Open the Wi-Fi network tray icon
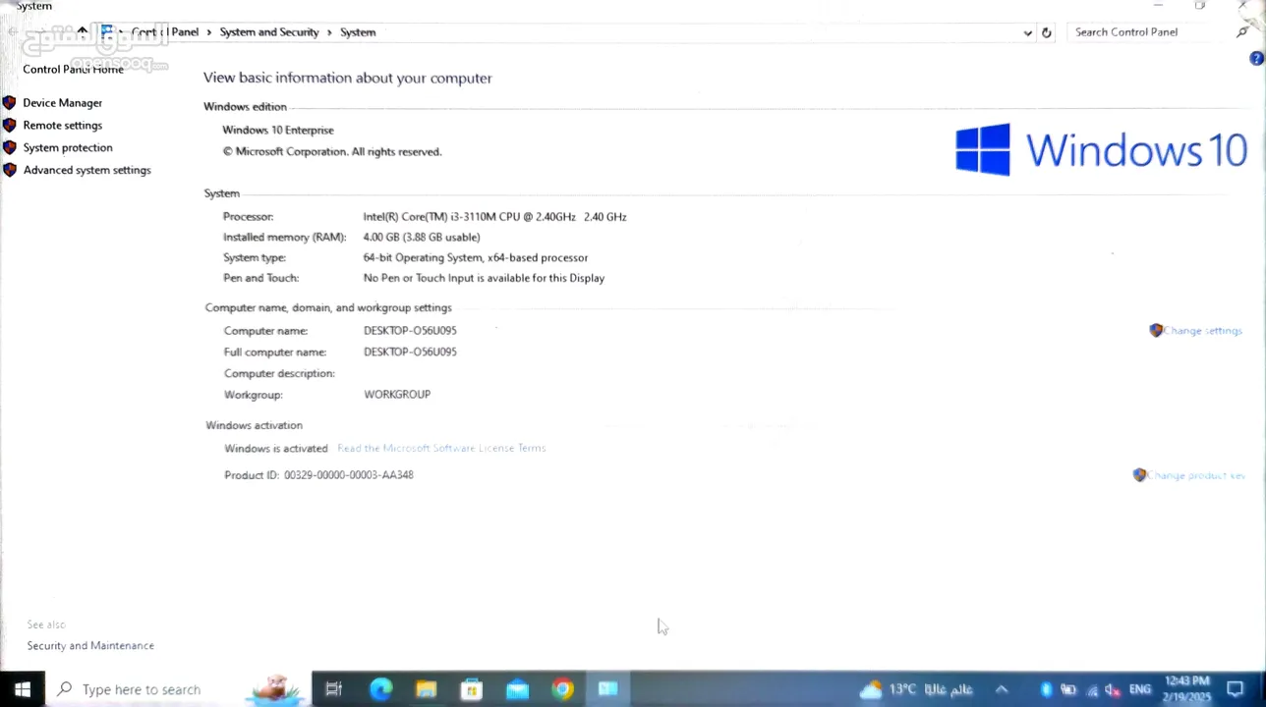 [x=1092, y=690]
